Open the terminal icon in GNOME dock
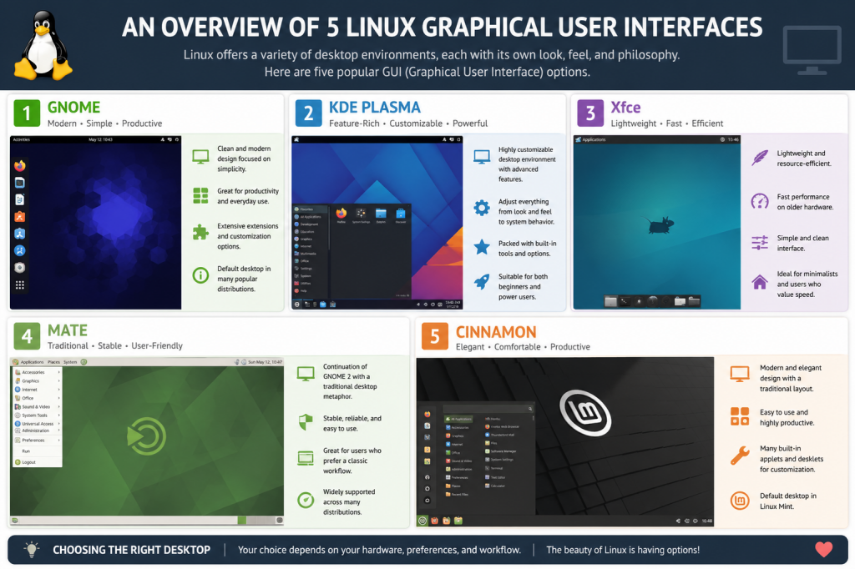855x569 pixels. (20, 182)
